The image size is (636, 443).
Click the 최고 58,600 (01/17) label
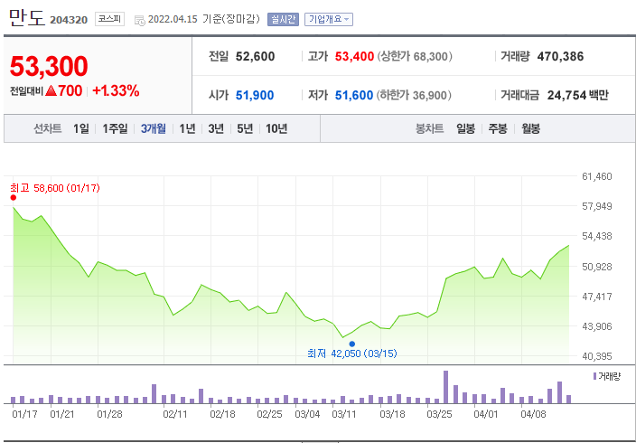[x=55, y=188]
